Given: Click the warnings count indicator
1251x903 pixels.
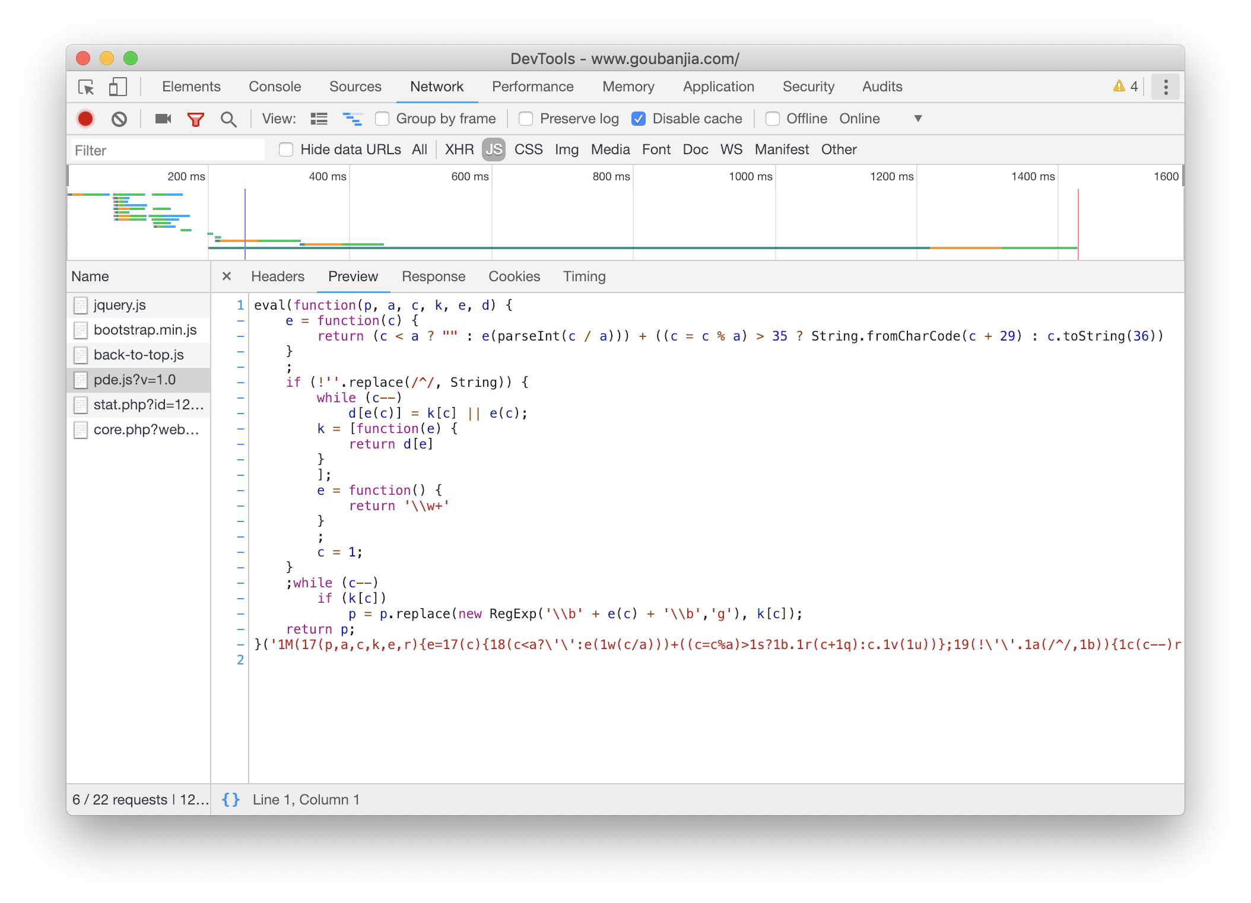Looking at the screenshot, I should [x=1126, y=87].
